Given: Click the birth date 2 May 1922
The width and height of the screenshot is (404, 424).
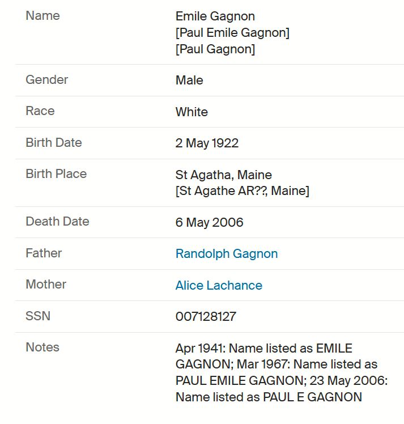Looking at the screenshot, I should 207,143.
